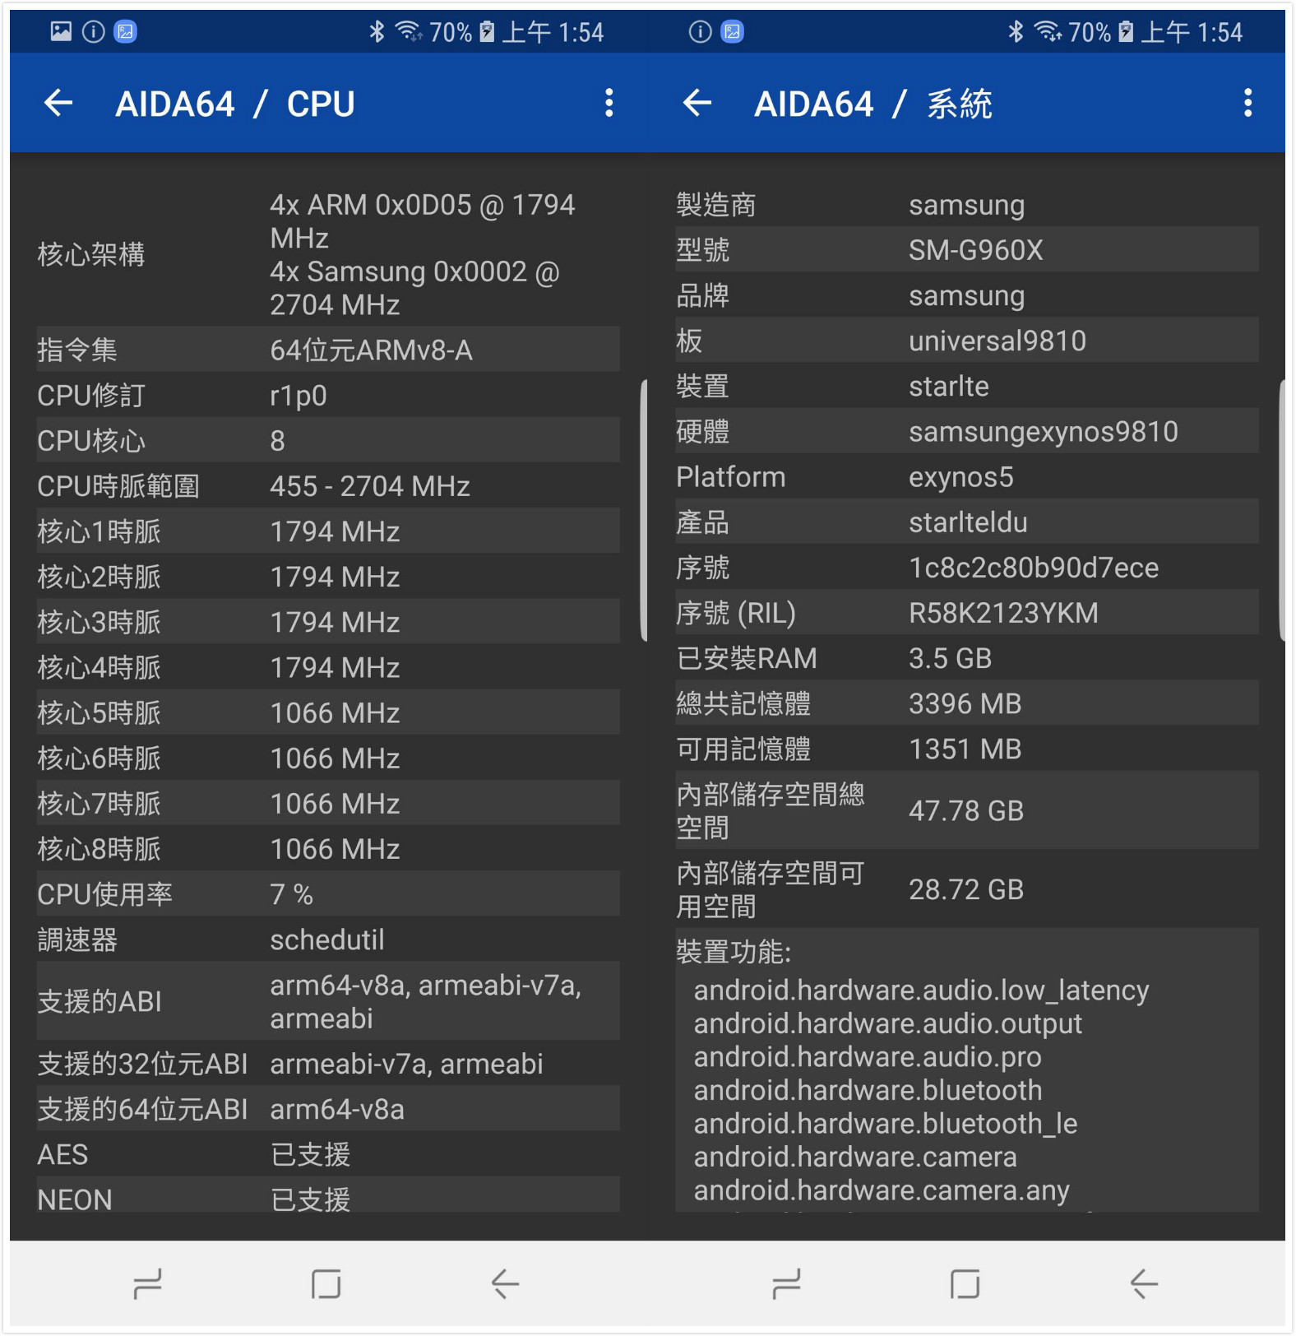Select the samsungexynos9810 hardware value
1296x1336 pixels.
[1044, 432]
